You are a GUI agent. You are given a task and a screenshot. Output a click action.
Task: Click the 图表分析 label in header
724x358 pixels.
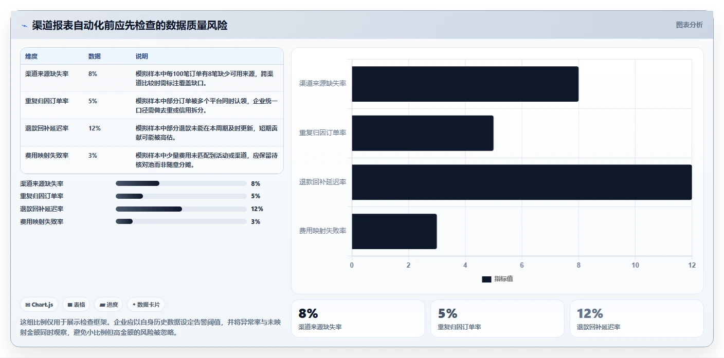(689, 25)
